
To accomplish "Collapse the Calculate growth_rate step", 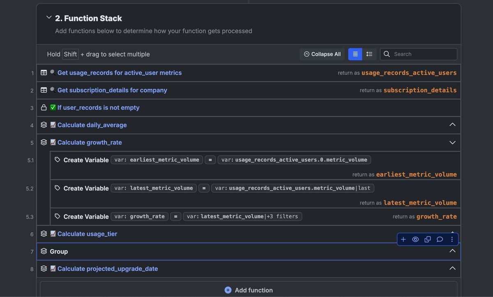I will (x=452, y=142).
